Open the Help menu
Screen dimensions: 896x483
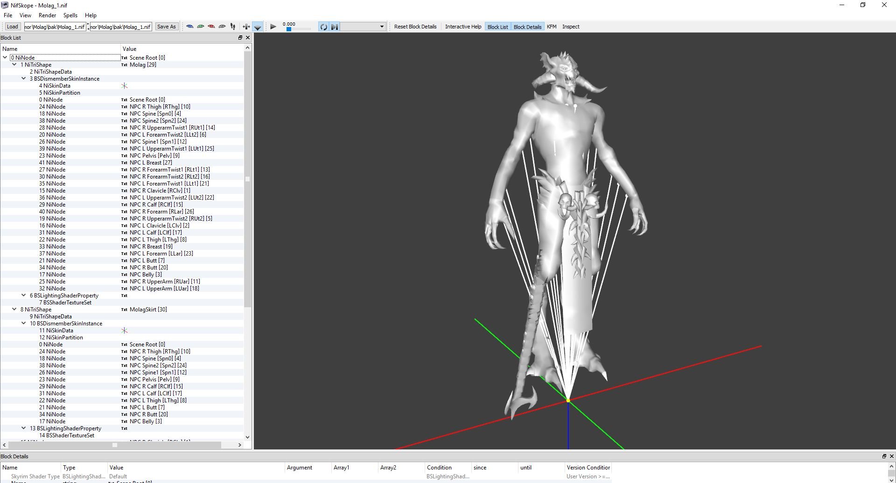coord(91,15)
